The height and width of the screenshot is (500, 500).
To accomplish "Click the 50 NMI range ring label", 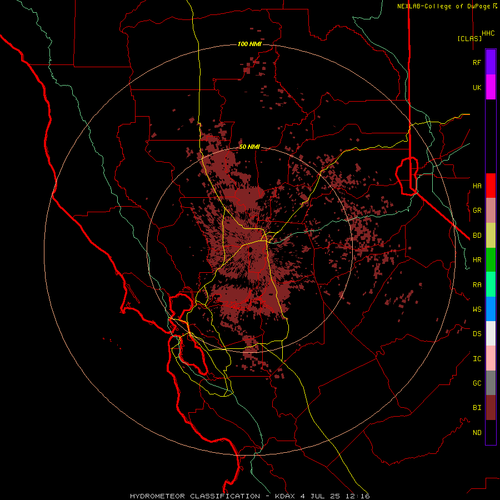I will coord(249,147).
